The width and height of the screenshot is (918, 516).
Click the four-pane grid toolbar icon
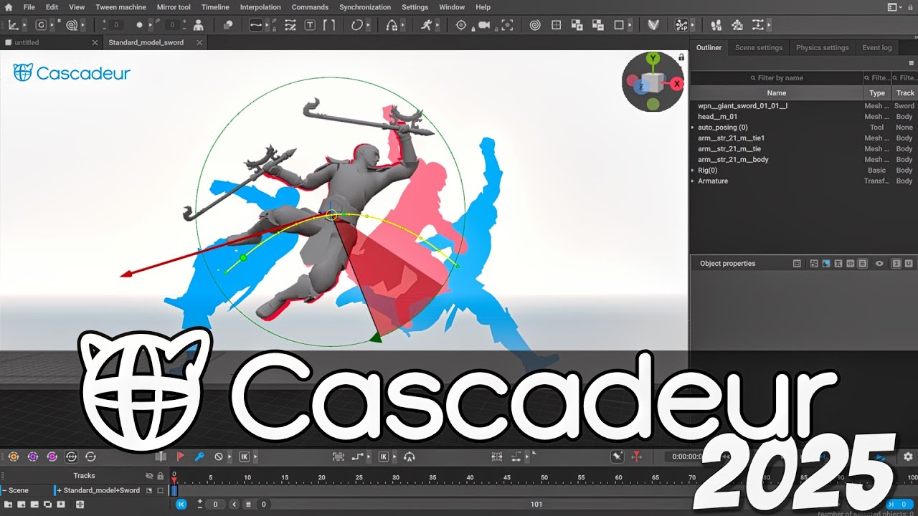coord(556,25)
